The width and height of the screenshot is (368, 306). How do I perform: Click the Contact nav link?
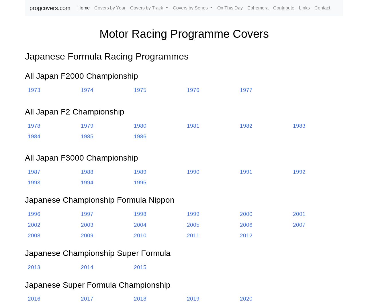(322, 8)
